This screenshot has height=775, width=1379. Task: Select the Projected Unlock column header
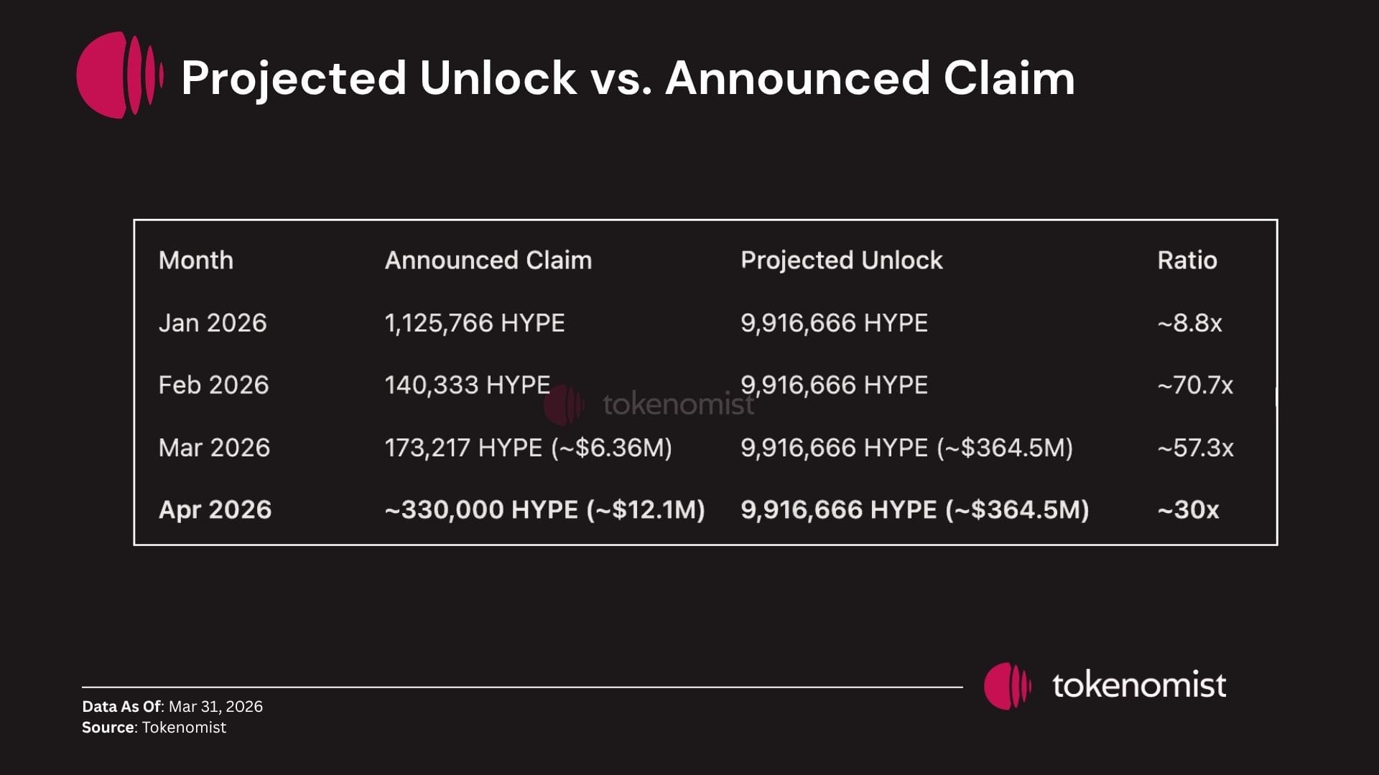841,260
